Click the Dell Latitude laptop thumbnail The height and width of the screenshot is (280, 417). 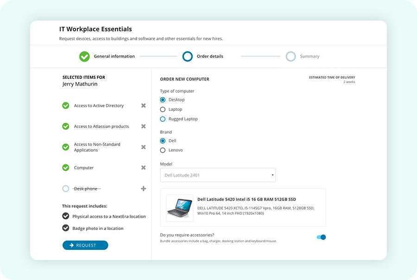point(180,208)
